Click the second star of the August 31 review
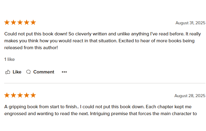Image resolution: width=206 pixels, height=131 pixels. coord(13,22)
